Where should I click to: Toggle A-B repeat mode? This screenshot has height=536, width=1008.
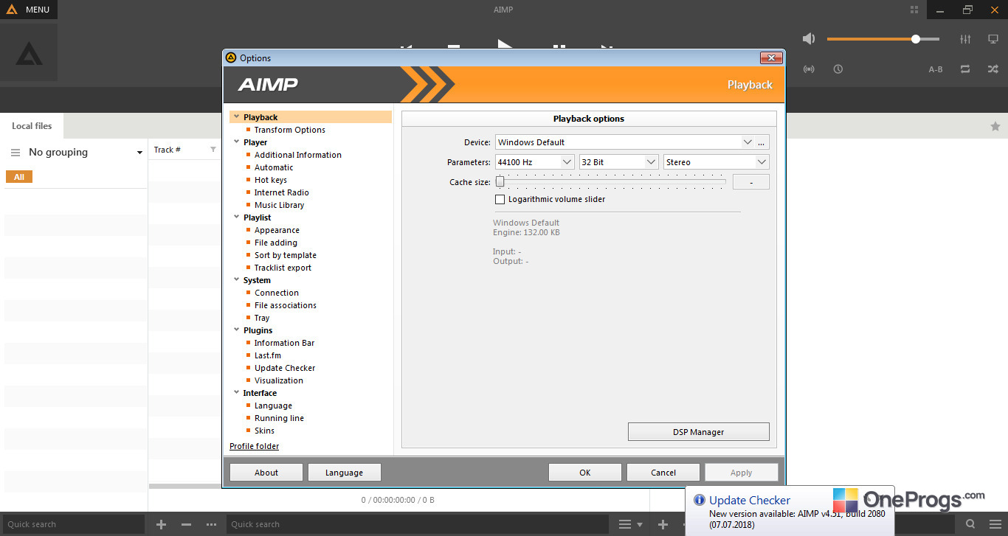pos(936,69)
